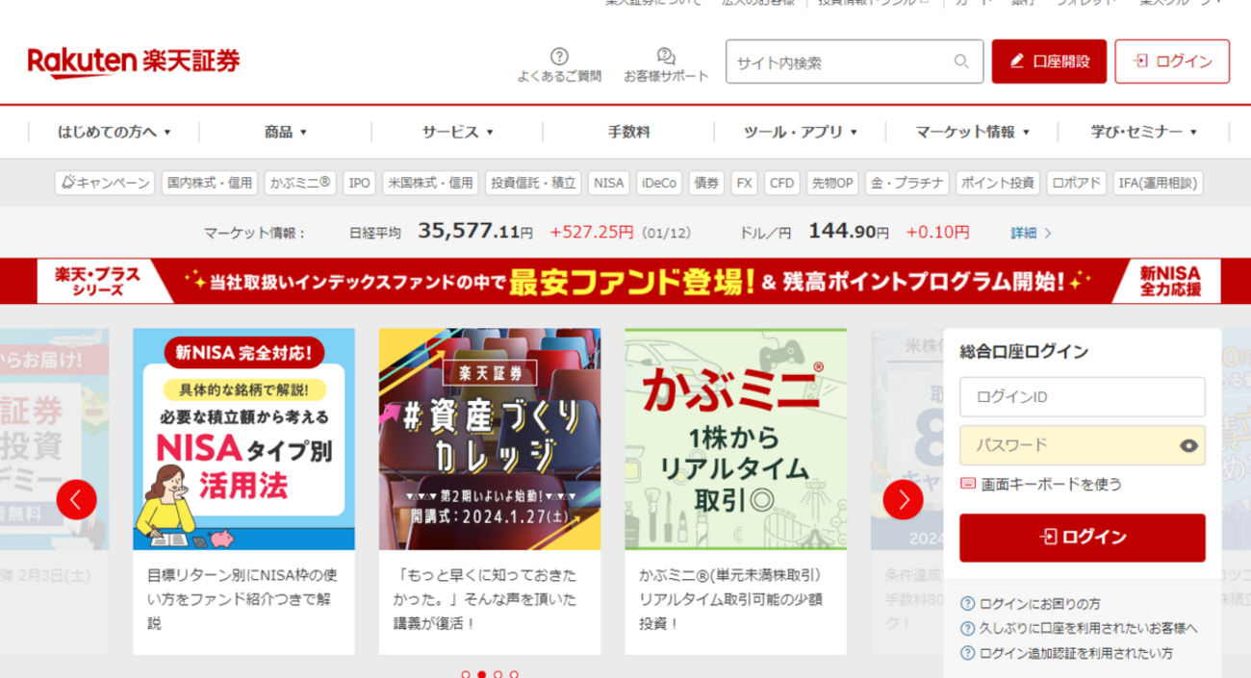Select the fourth carousel dot
The image size is (1251, 678).
click(514, 674)
